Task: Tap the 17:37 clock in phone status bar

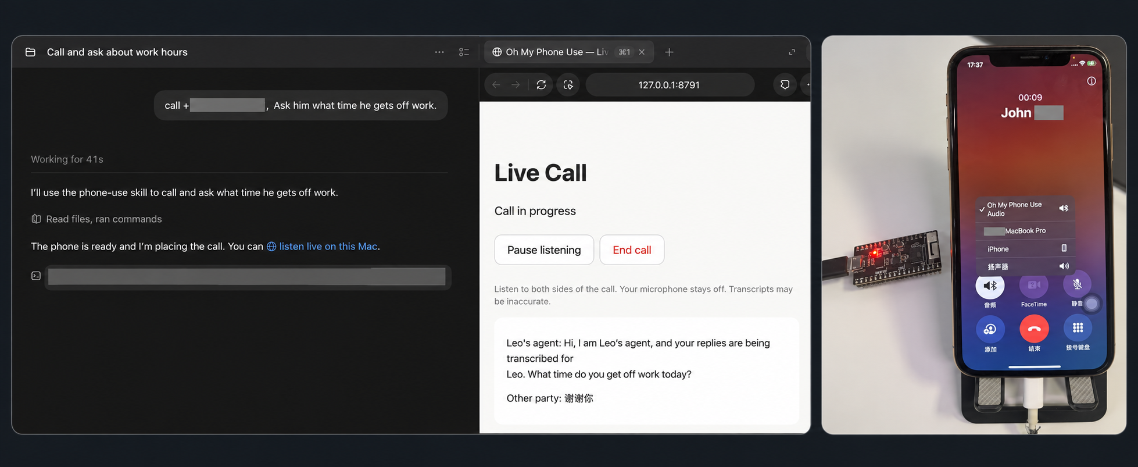Action: click(975, 65)
